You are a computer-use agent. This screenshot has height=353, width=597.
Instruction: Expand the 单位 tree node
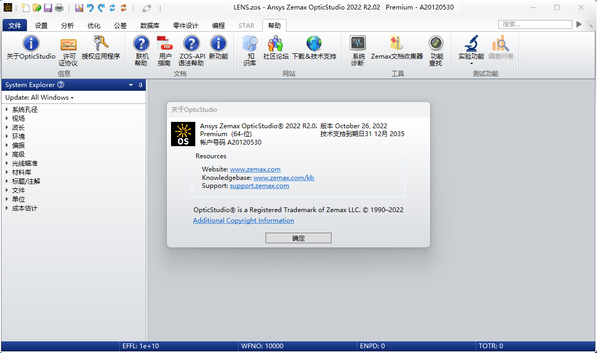tap(7, 199)
